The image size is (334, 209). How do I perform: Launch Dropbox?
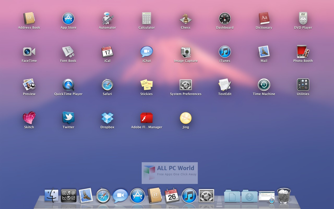click(107, 118)
